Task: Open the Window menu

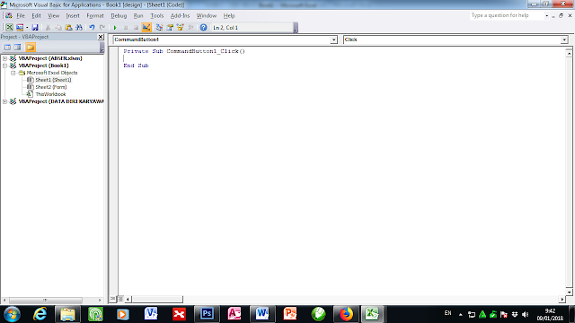Action: pyautogui.click(x=207, y=16)
